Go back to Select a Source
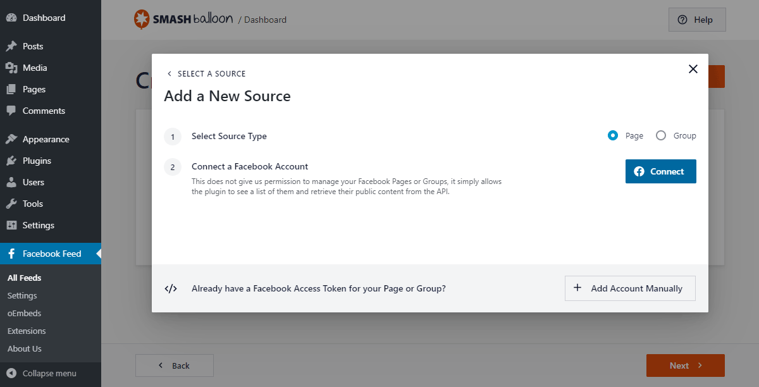 click(206, 74)
